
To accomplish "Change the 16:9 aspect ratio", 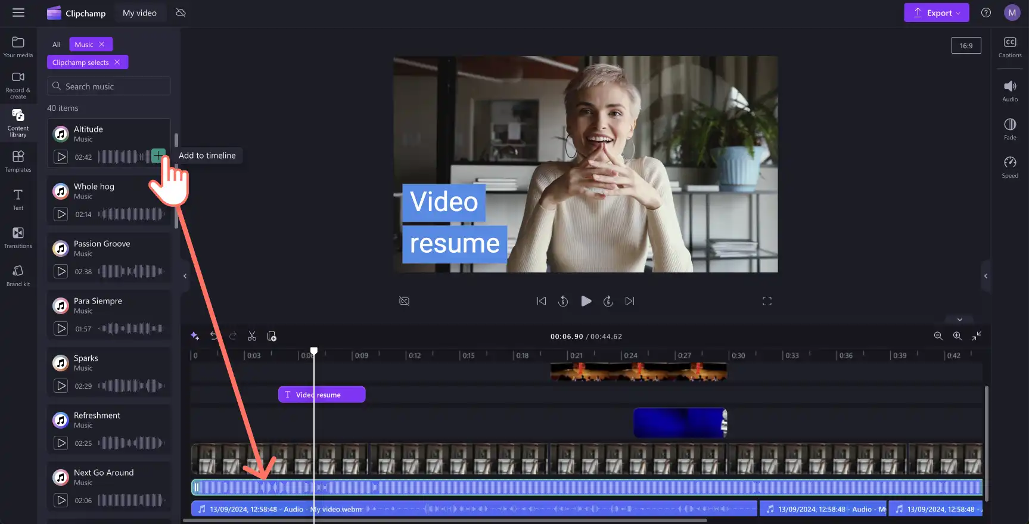I will 966,45.
